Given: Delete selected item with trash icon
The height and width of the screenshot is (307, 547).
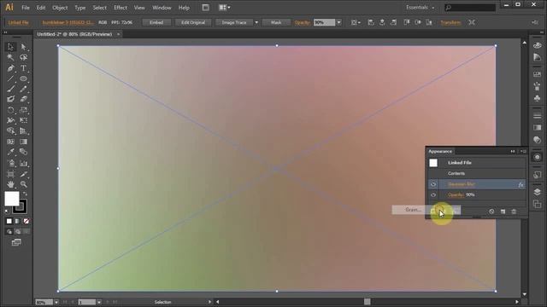Looking at the screenshot, I should [x=514, y=211].
